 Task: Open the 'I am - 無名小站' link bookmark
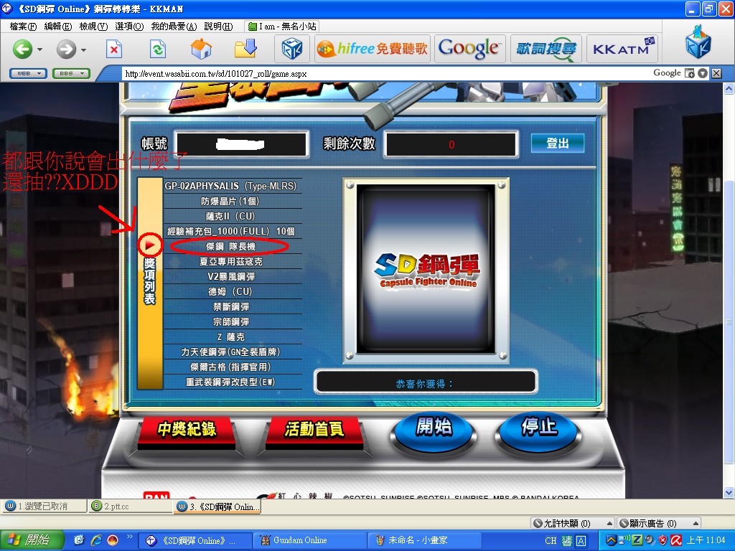(282, 27)
